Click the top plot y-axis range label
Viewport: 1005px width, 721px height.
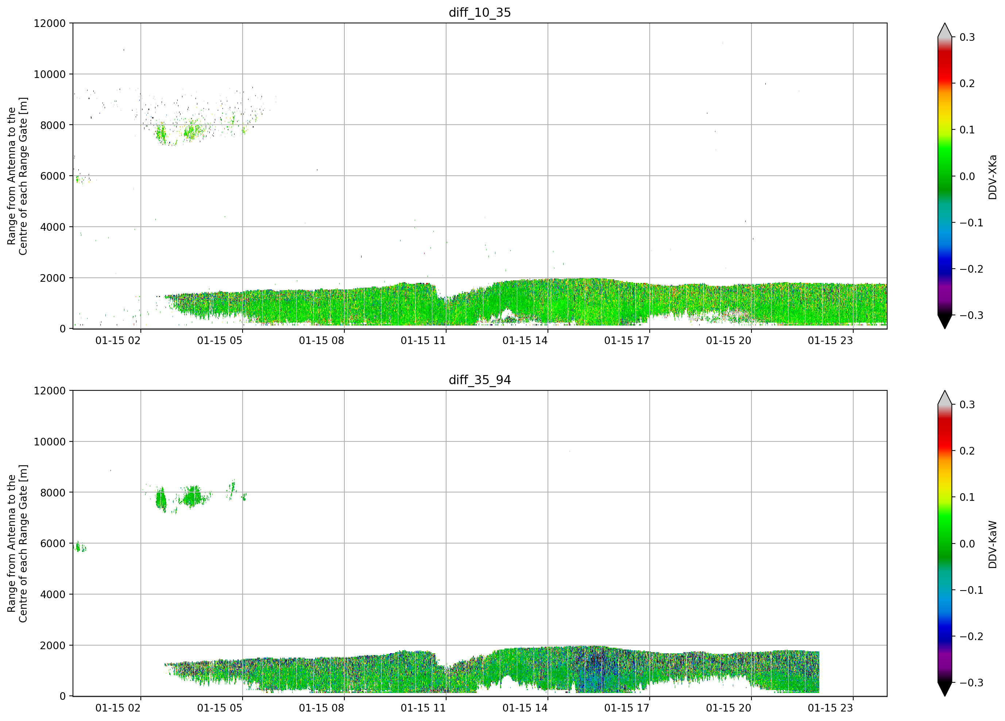coord(17,176)
